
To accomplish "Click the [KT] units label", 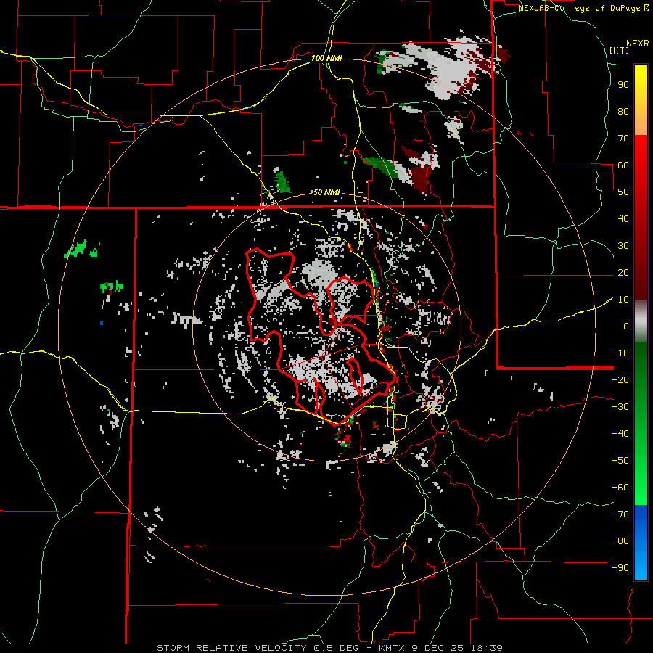I will 620,50.
